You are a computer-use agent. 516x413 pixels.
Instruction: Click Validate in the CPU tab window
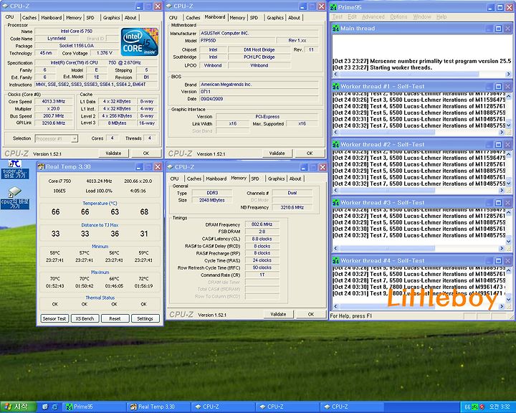coord(113,153)
